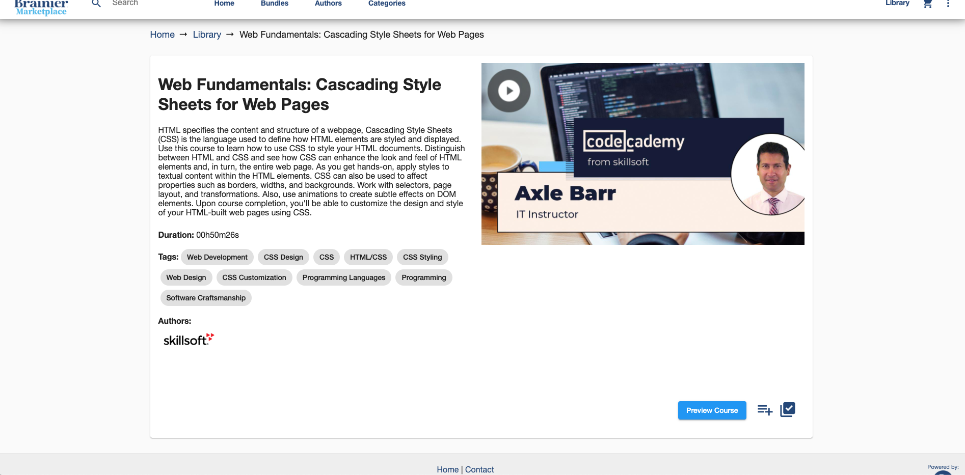Select the Web Development tag
The width and height of the screenshot is (965, 475).
217,257
